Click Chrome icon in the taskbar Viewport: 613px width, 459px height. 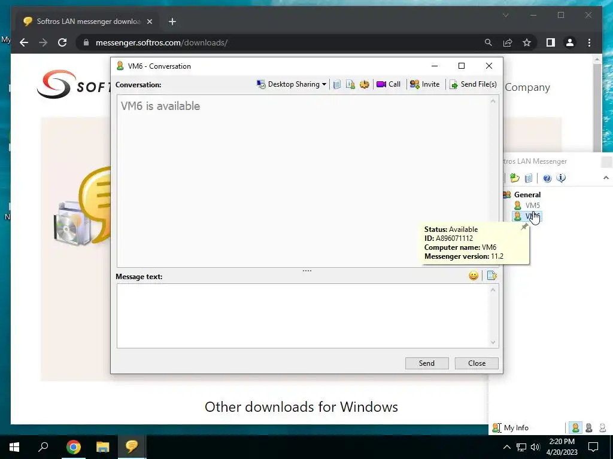[73, 447]
